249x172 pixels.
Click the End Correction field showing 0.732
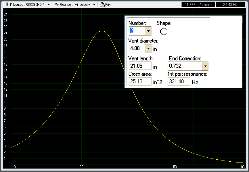tap(185, 66)
